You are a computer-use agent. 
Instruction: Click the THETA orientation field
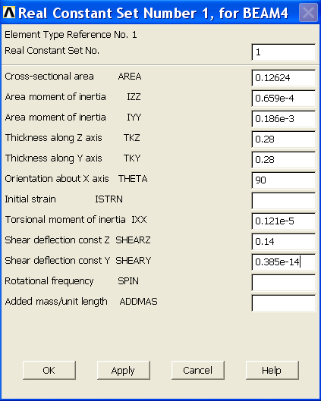click(284, 180)
